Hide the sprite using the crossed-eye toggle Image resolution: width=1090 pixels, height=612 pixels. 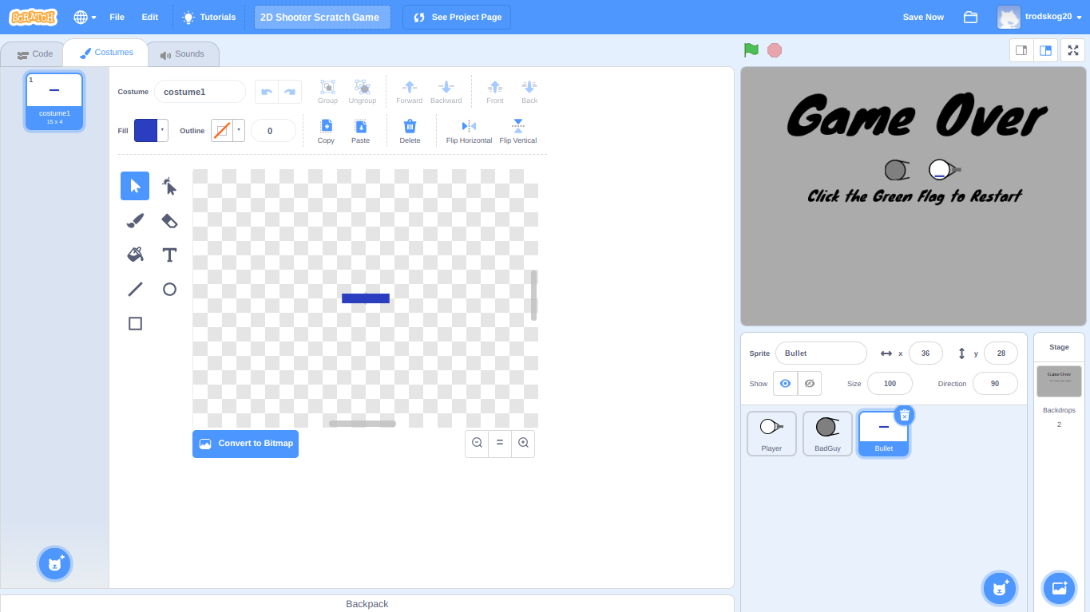coord(809,383)
